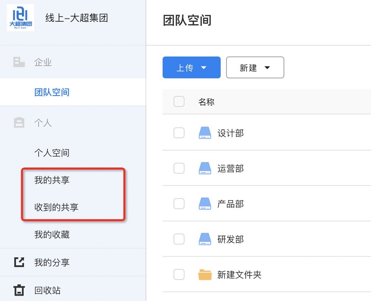Click the 回收站 trash icon
This screenshot has width=371, height=301.
pos(19,290)
